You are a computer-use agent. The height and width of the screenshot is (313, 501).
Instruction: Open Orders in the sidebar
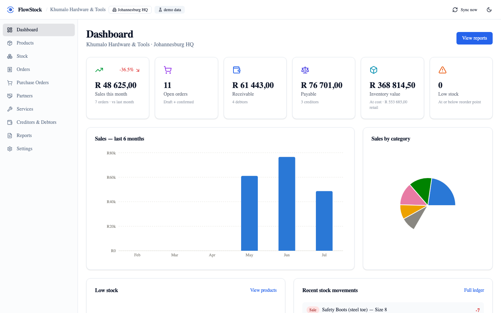tap(39, 70)
